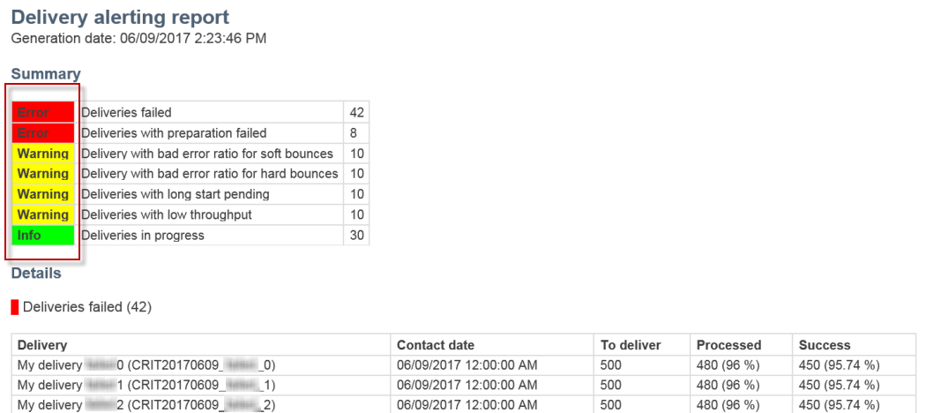Click the Contact date column header

point(436,345)
